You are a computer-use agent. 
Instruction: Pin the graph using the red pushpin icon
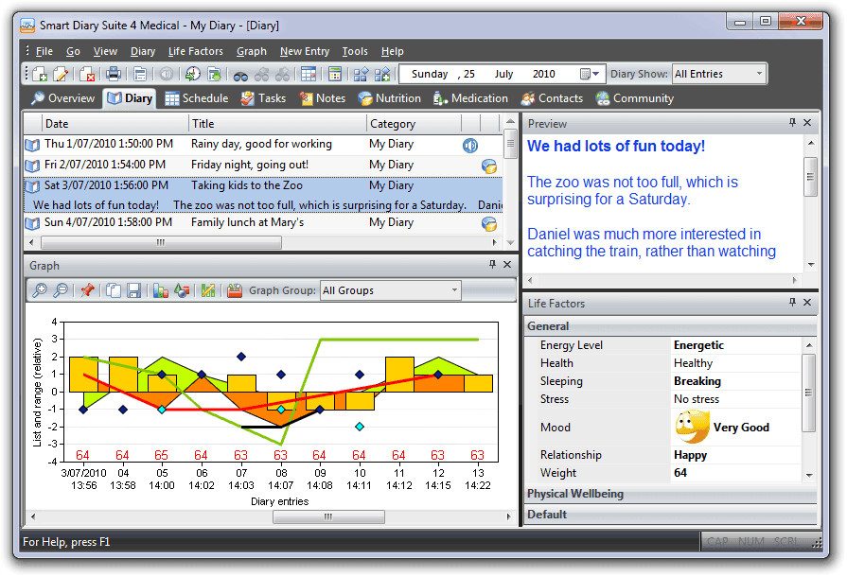point(87,290)
